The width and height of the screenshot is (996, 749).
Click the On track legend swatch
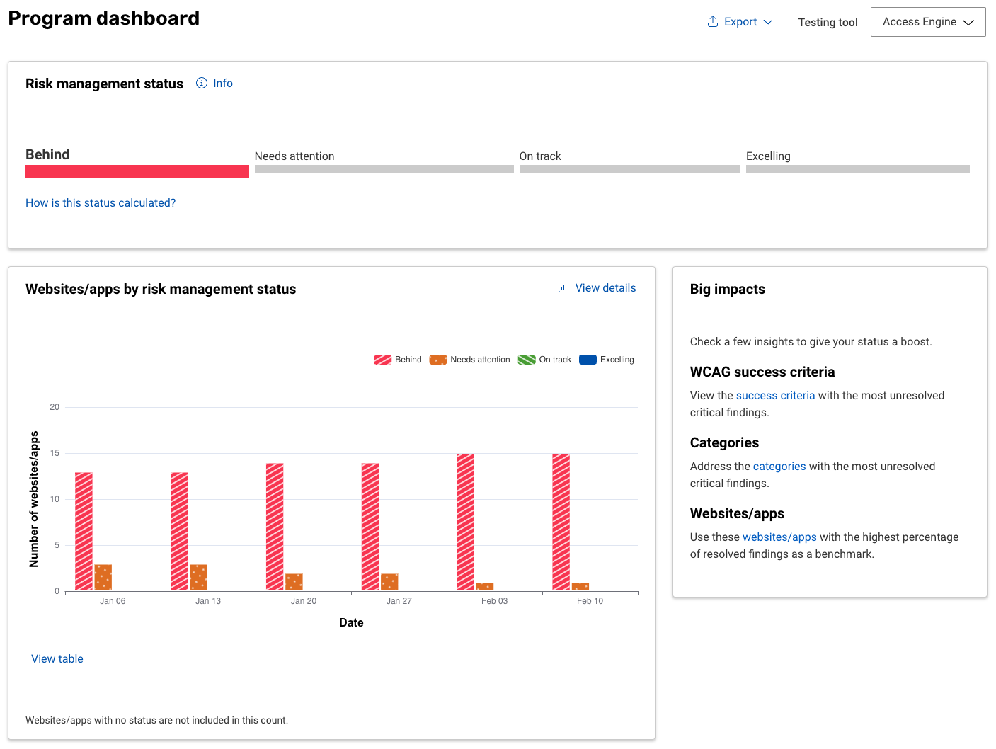[x=526, y=360]
